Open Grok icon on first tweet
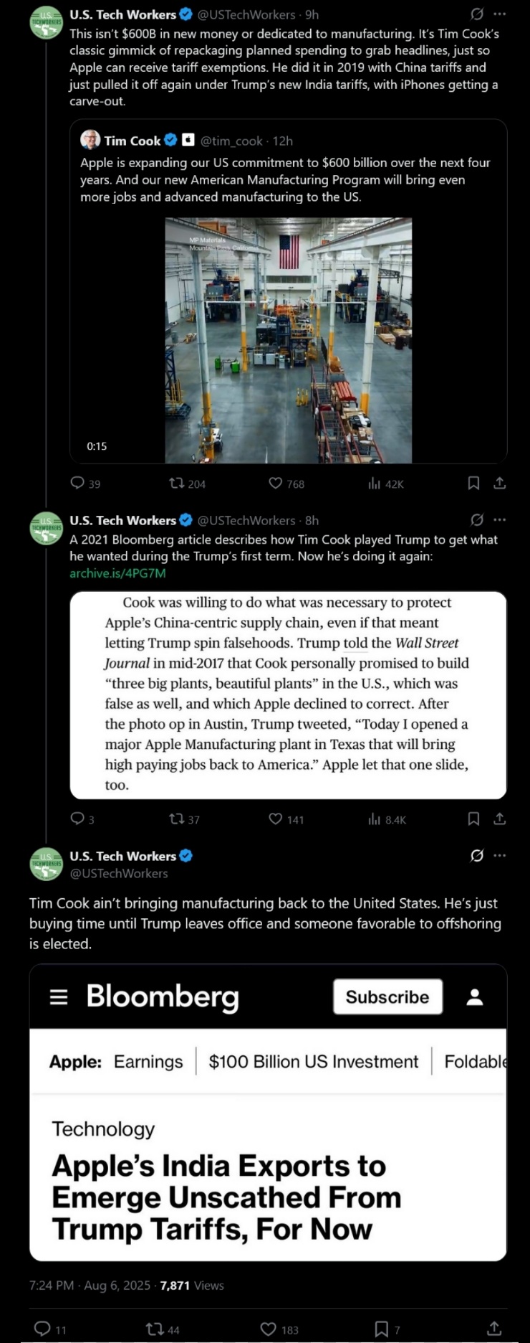 click(x=477, y=14)
